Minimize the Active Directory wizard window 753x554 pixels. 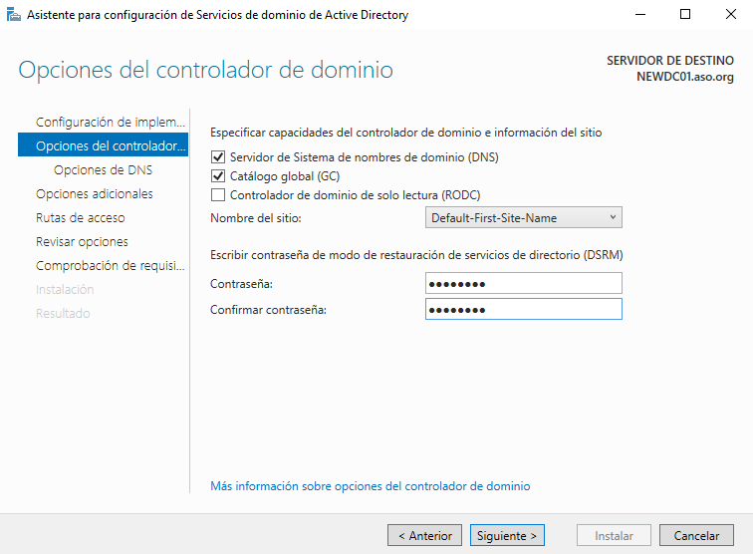tap(639, 15)
